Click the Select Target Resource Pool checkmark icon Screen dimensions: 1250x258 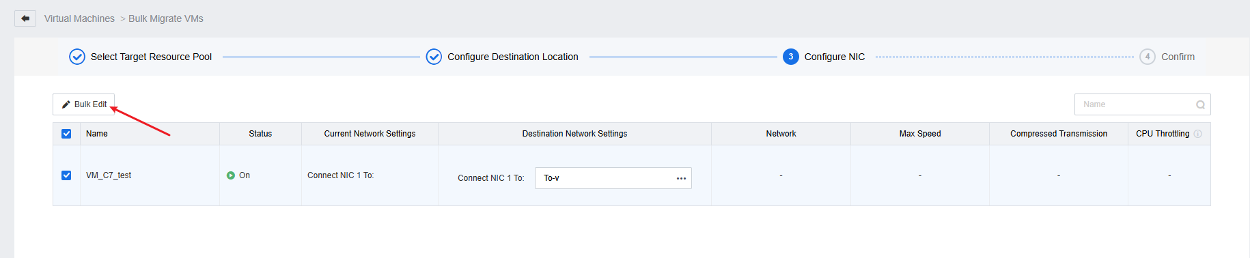[77, 57]
